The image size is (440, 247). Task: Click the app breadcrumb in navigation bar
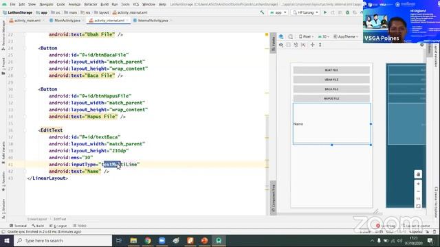pyautogui.click(x=41, y=12)
